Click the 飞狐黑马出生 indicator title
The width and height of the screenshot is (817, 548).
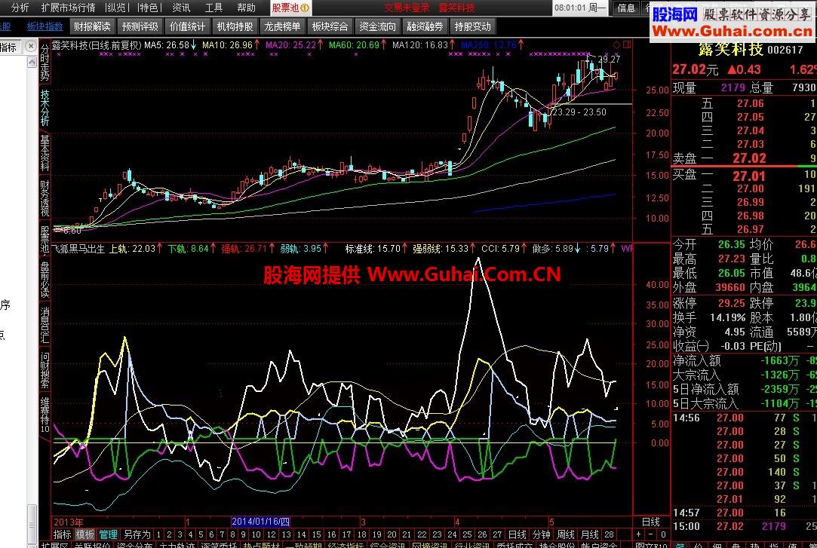click(79, 249)
